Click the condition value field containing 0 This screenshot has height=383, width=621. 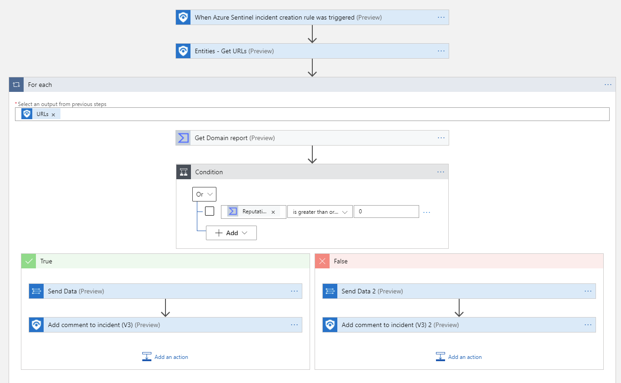click(386, 212)
